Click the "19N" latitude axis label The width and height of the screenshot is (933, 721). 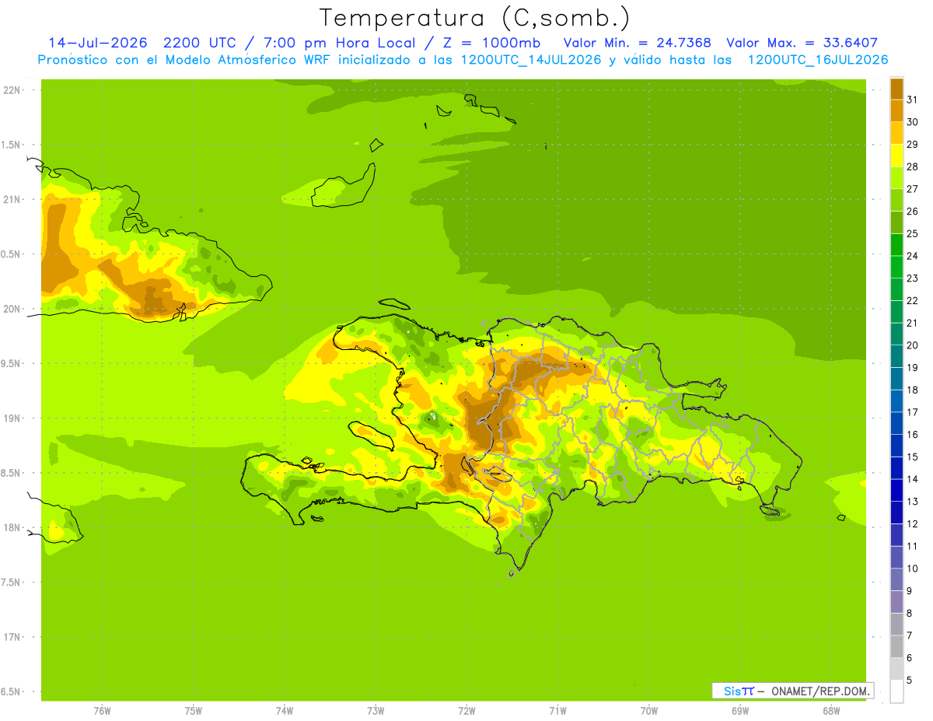click(x=12, y=418)
